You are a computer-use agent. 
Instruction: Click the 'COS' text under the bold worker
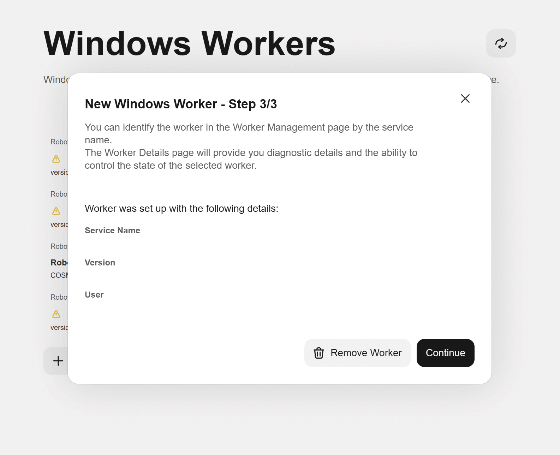(x=59, y=275)
